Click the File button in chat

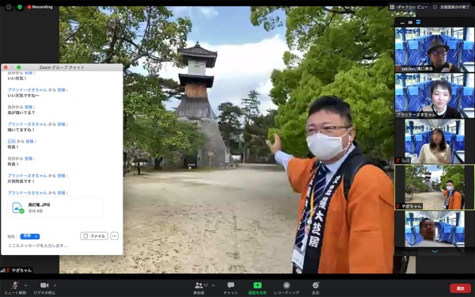pos(94,236)
